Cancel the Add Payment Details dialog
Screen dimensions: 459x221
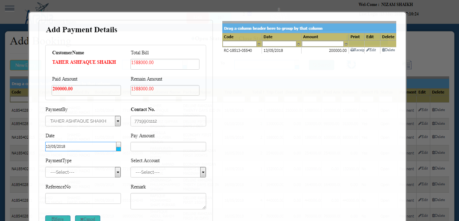coord(88,219)
